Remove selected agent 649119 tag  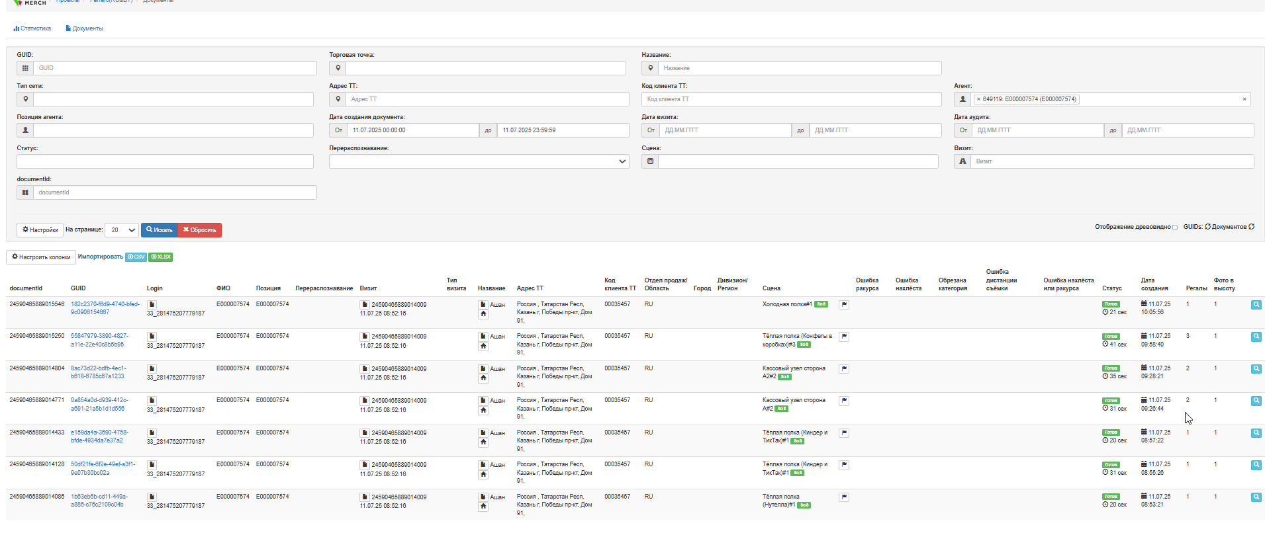click(978, 99)
